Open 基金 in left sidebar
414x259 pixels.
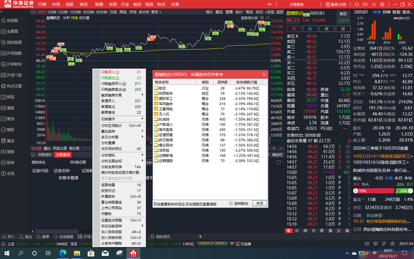tap(8, 140)
